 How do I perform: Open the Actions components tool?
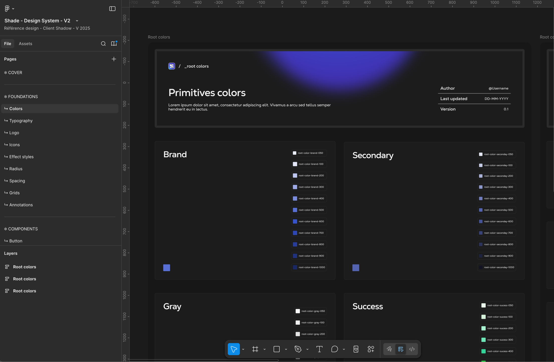click(x=371, y=349)
